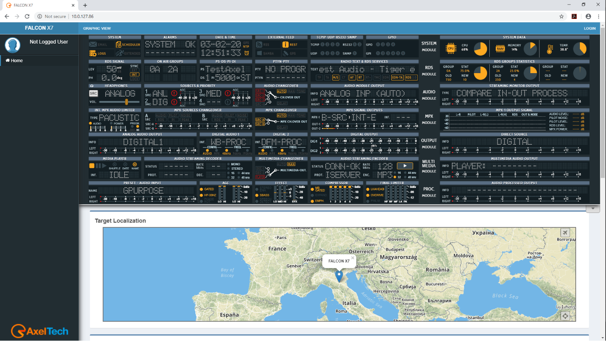
Task: Start the audio streaming encoder play button
Action: coord(405,166)
